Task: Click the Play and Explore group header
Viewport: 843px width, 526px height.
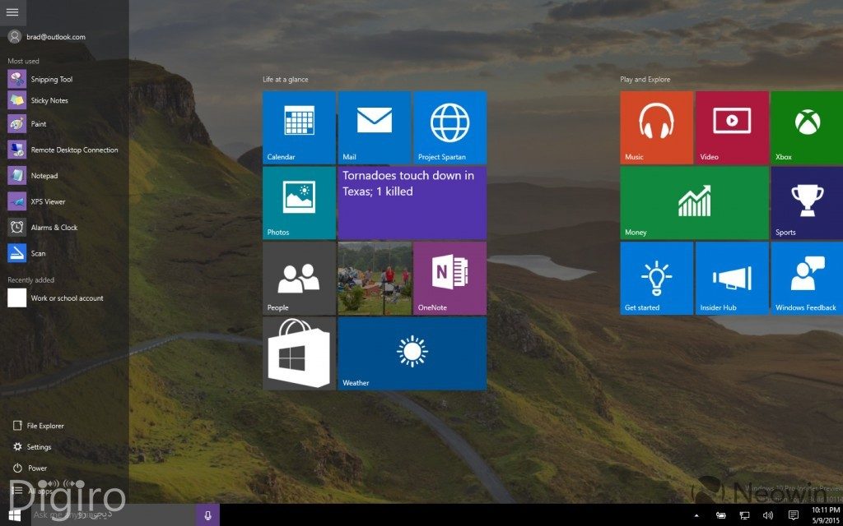Action: click(645, 80)
